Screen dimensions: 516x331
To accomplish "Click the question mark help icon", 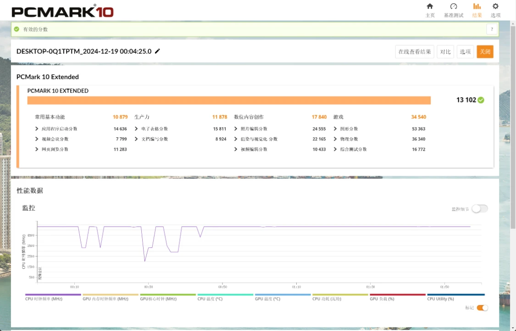I will (492, 29).
